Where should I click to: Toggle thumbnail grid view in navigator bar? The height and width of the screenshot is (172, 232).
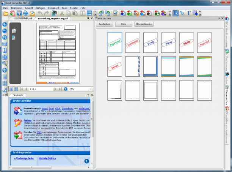click(16, 89)
